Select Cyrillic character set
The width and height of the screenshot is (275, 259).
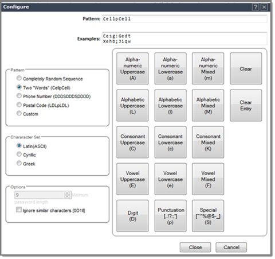(19, 154)
